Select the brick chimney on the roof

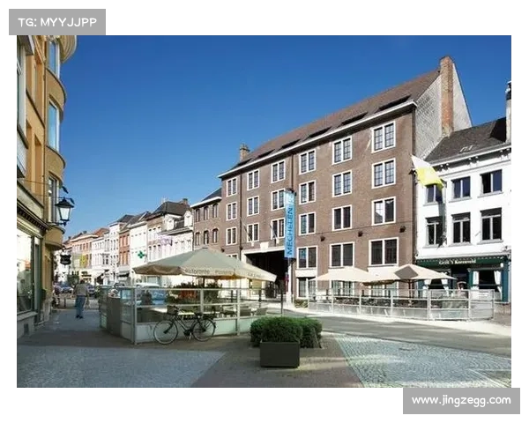pos(446,94)
